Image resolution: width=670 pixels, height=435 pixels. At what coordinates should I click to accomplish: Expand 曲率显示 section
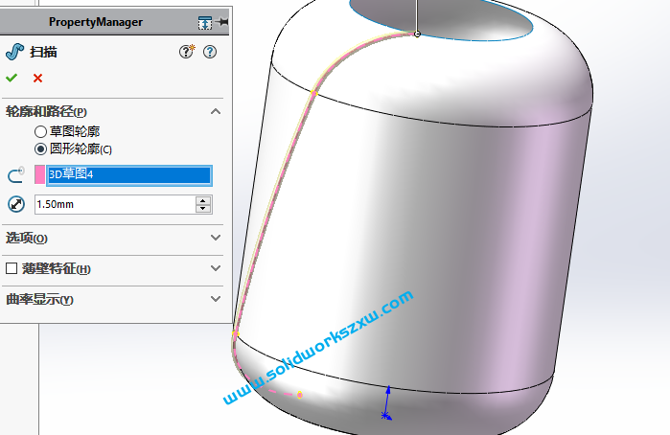pyautogui.click(x=216, y=299)
